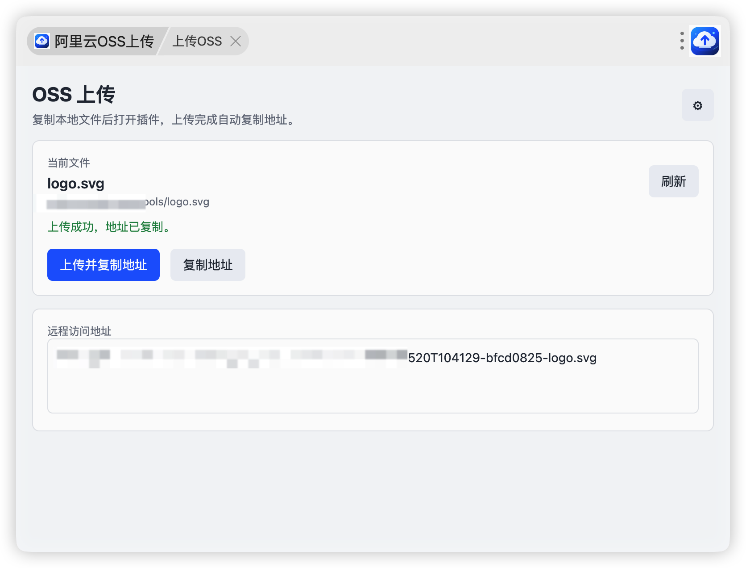Click the blue cloud upload plugin icon at top right
This screenshot has width=746, height=568.
705,41
